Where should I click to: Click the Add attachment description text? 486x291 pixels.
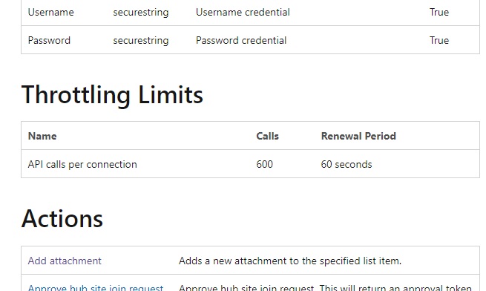[290, 261]
